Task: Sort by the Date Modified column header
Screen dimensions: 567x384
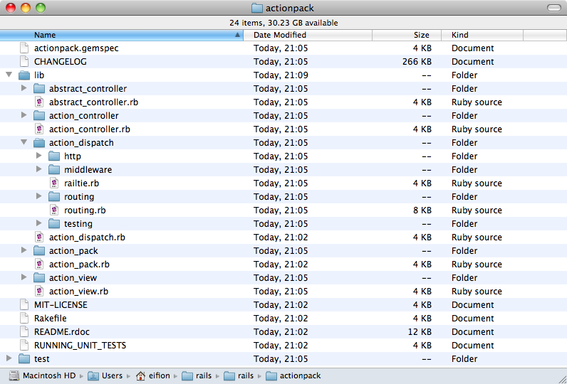Action: point(308,35)
